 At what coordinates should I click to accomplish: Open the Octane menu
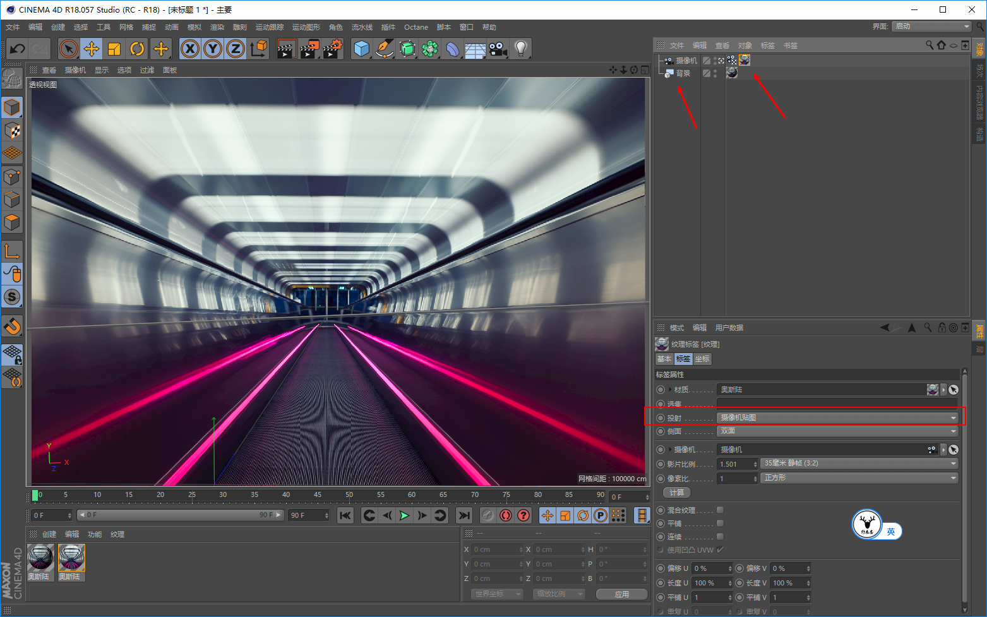pyautogui.click(x=416, y=27)
